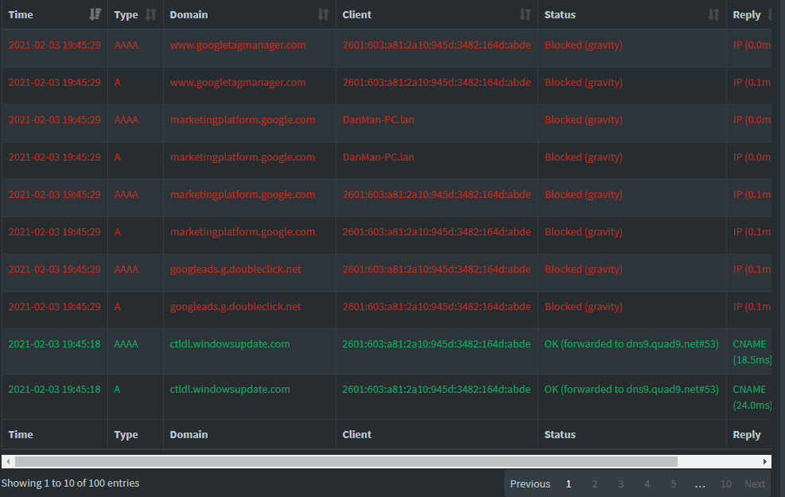Go to page 4

click(647, 484)
